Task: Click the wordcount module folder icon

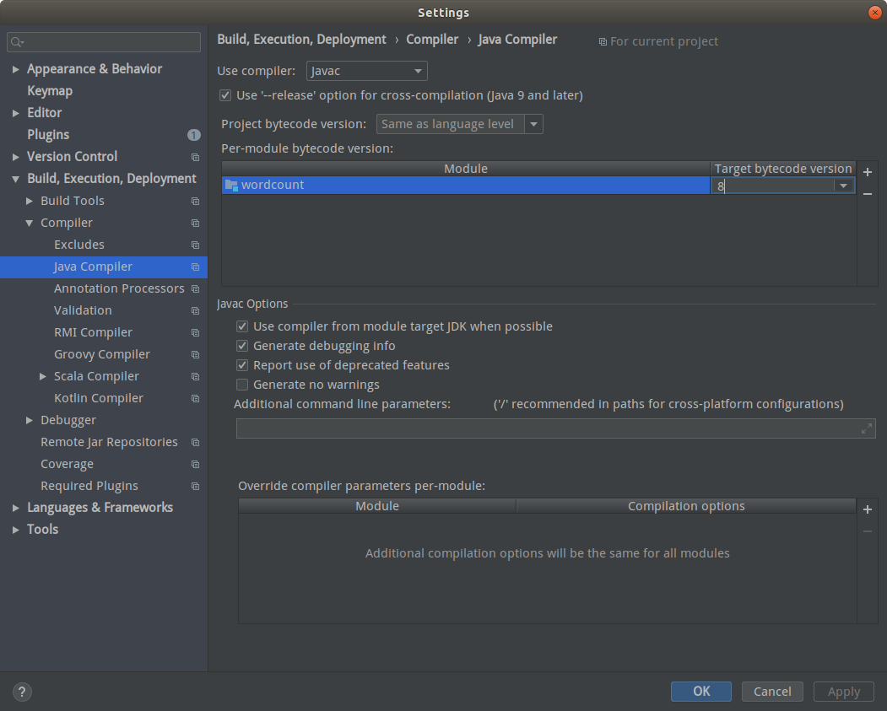Action: click(x=231, y=185)
